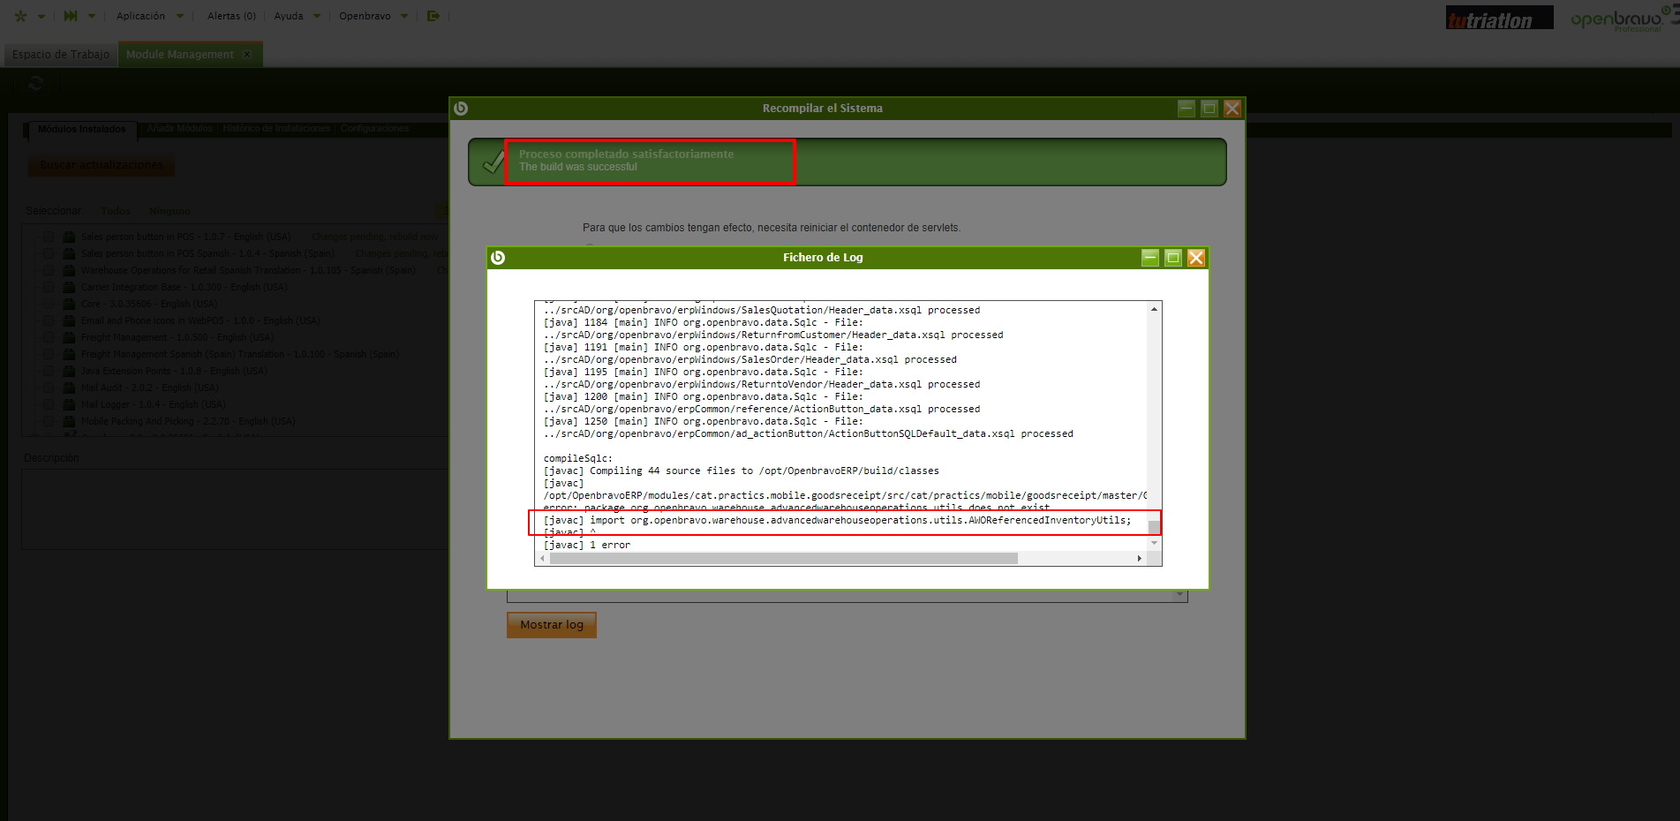The height and width of the screenshot is (821, 1680).
Task: Click the logout icon in top bar
Action: tap(433, 16)
